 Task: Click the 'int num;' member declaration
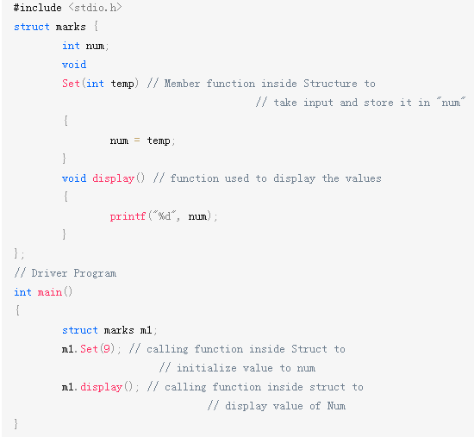pos(85,46)
